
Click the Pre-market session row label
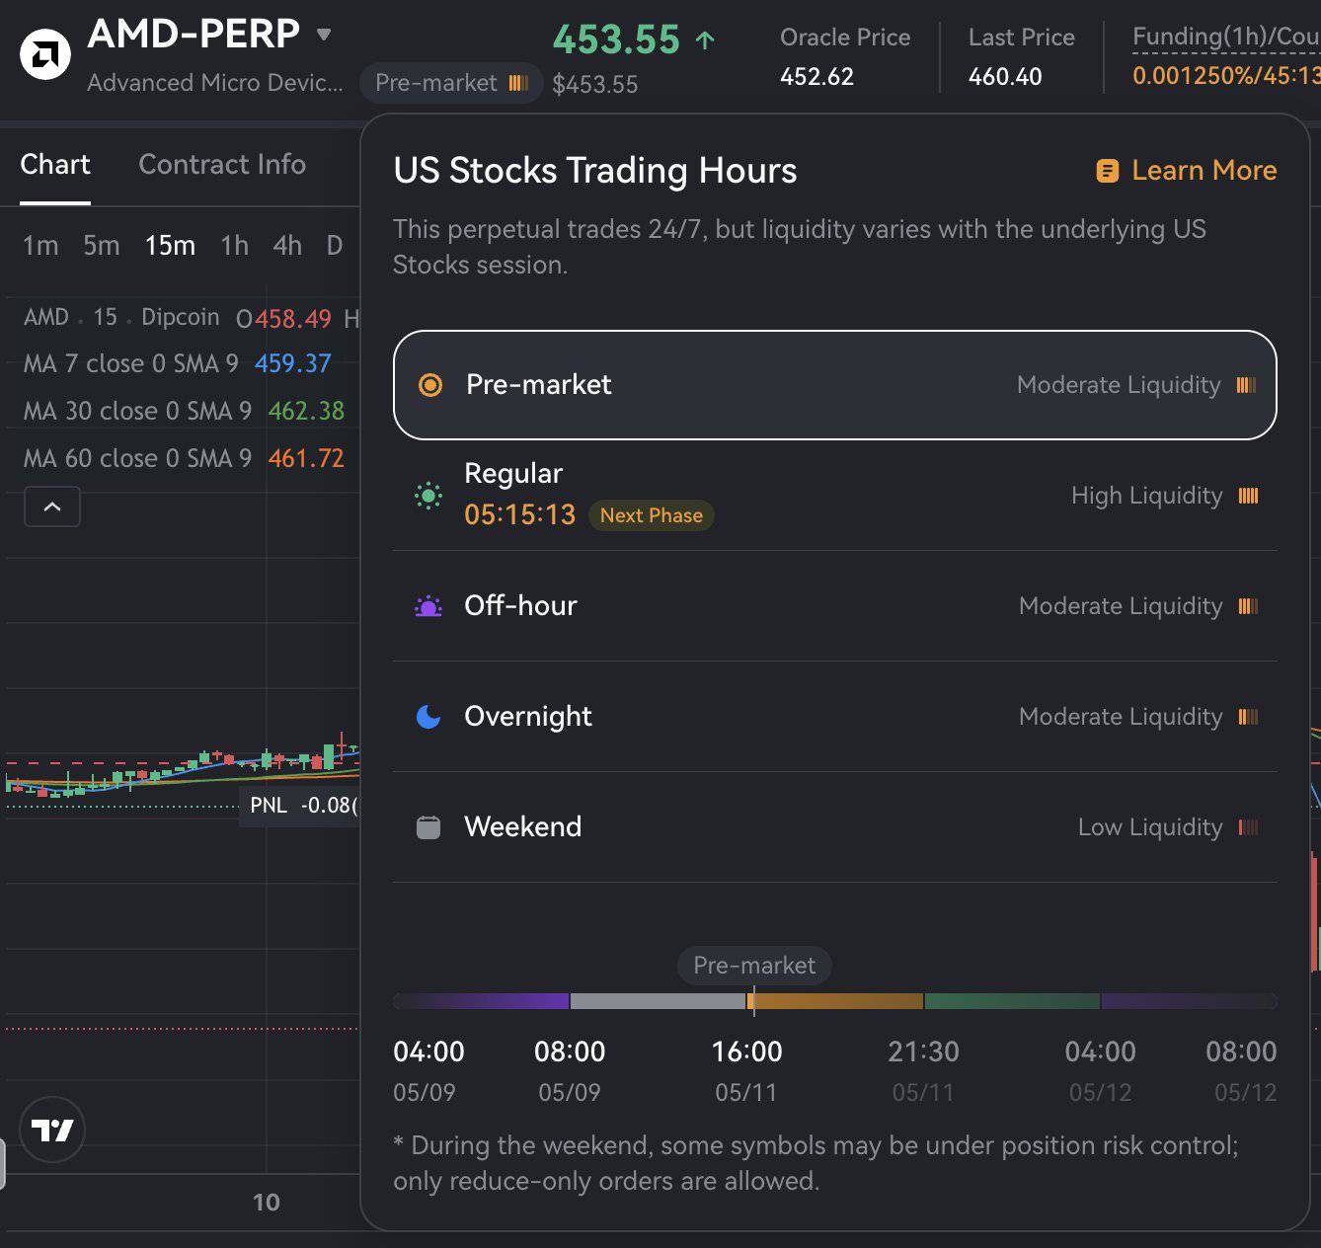(x=538, y=384)
